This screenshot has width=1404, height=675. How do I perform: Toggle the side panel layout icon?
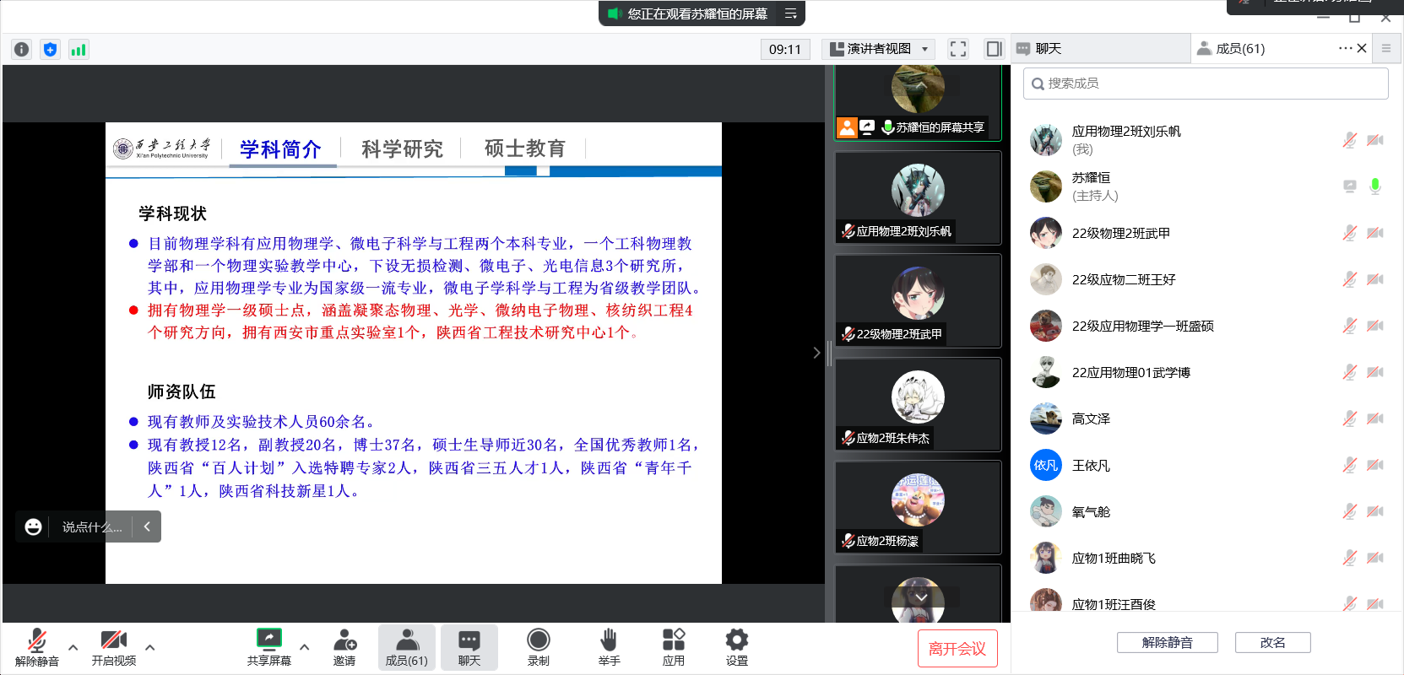coord(995,49)
